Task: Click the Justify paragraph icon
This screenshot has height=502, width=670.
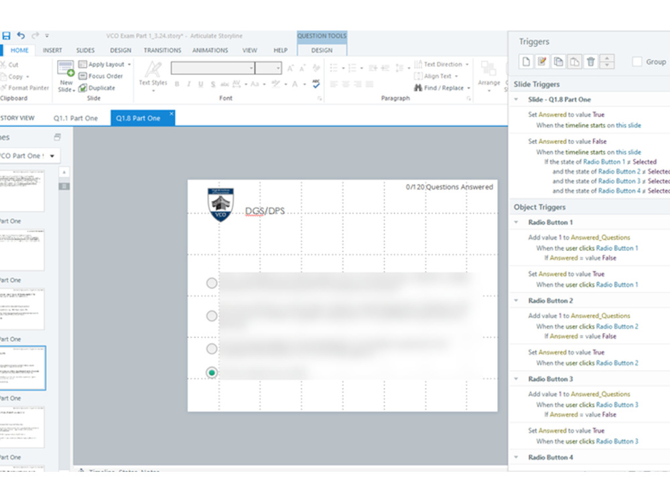Action: pyautogui.click(x=370, y=84)
